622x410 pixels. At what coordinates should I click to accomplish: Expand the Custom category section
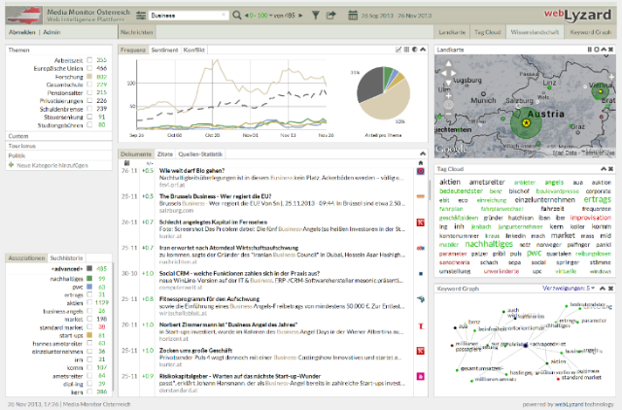[x=58, y=136]
